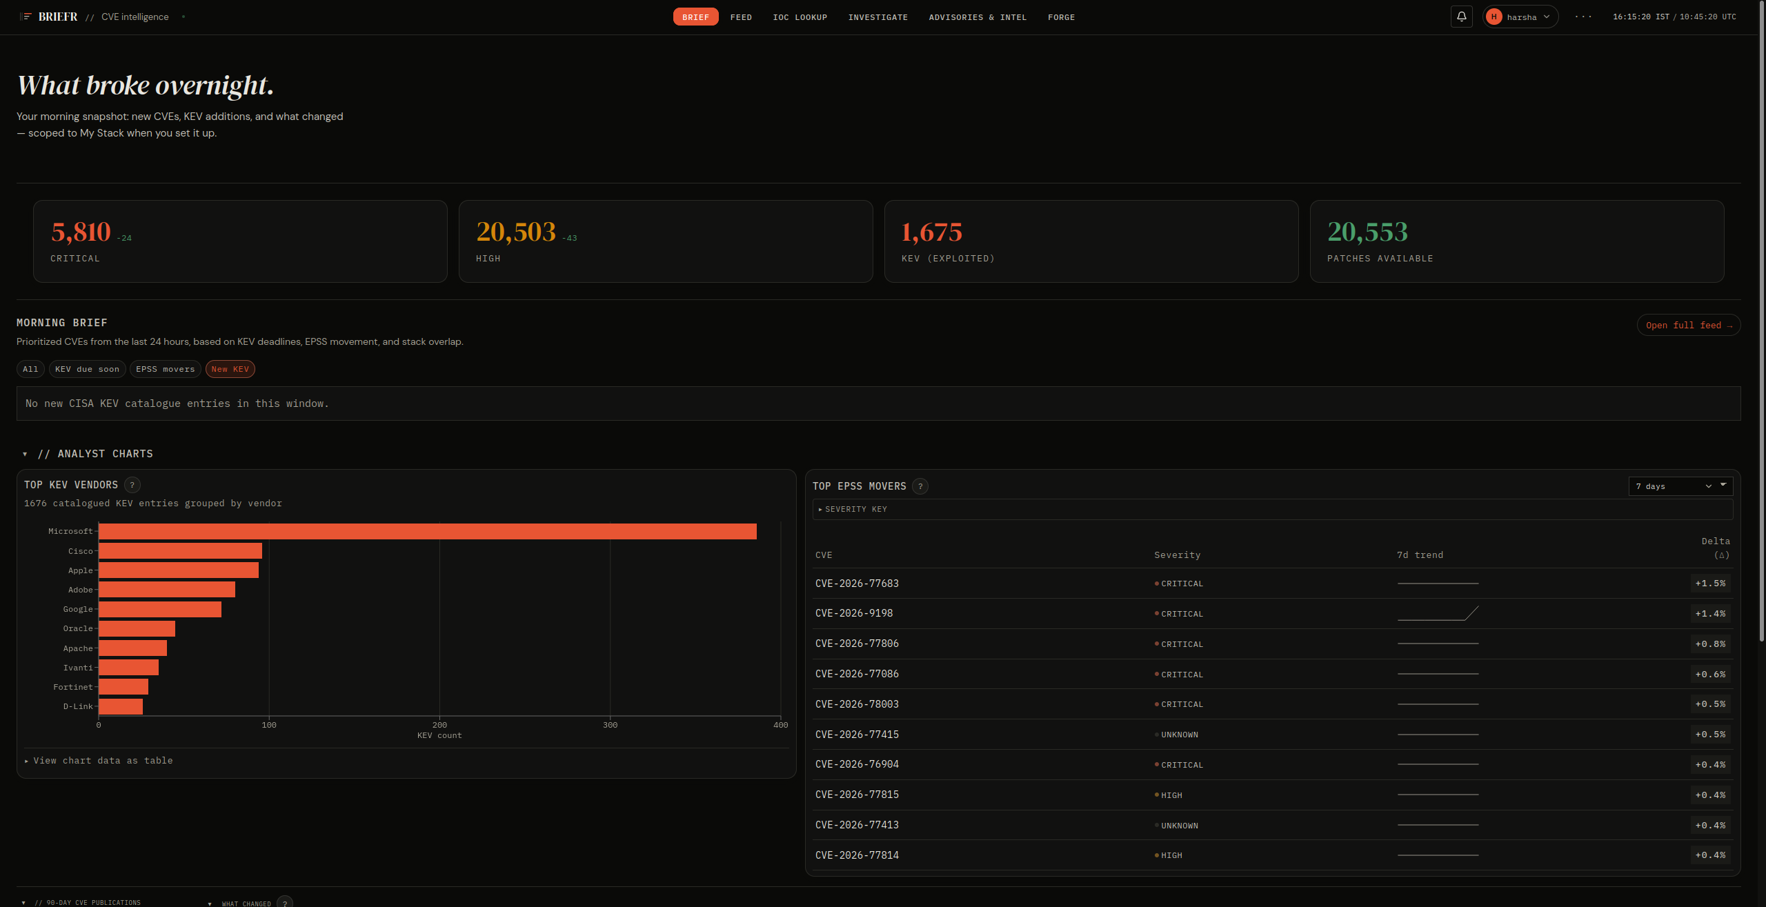Click the Fortinet bar in KEV chart
Image resolution: width=1766 pixels, height=907 pixels.
coord(123,686)
